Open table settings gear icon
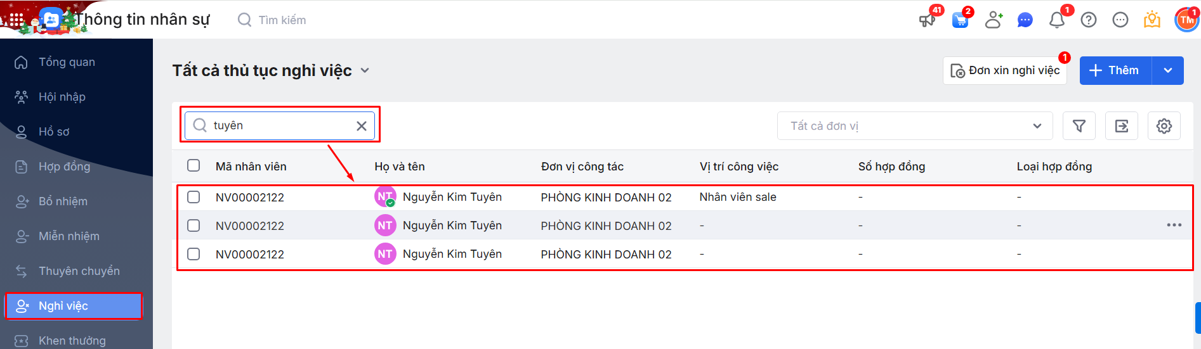 (1164, 126)
